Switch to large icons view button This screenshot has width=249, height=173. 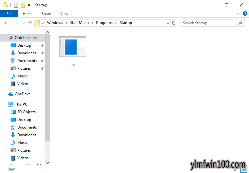(244, 169)
